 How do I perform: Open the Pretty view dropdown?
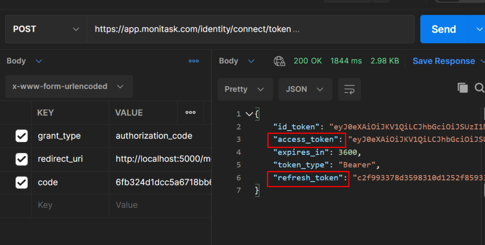[245, 89]
